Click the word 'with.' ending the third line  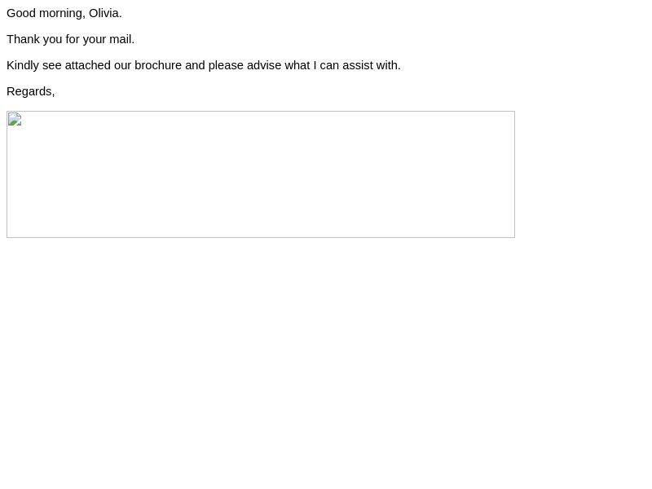389,65
